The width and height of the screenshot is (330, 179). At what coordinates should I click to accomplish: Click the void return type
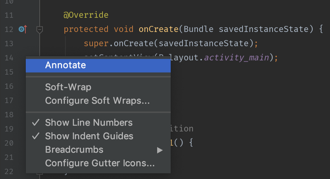[124, 29]
